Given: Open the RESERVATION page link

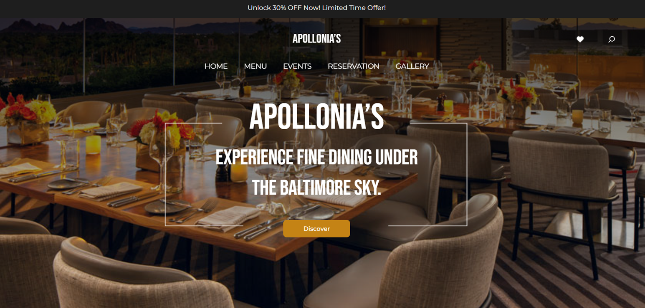Looking at the screenshot, I should pyautogui.click(x=354, y=66).
